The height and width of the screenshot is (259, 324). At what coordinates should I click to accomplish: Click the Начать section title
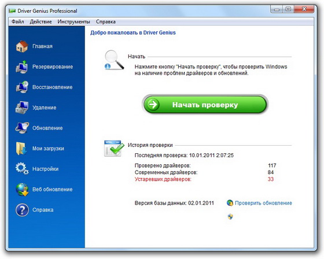(137, 57)
